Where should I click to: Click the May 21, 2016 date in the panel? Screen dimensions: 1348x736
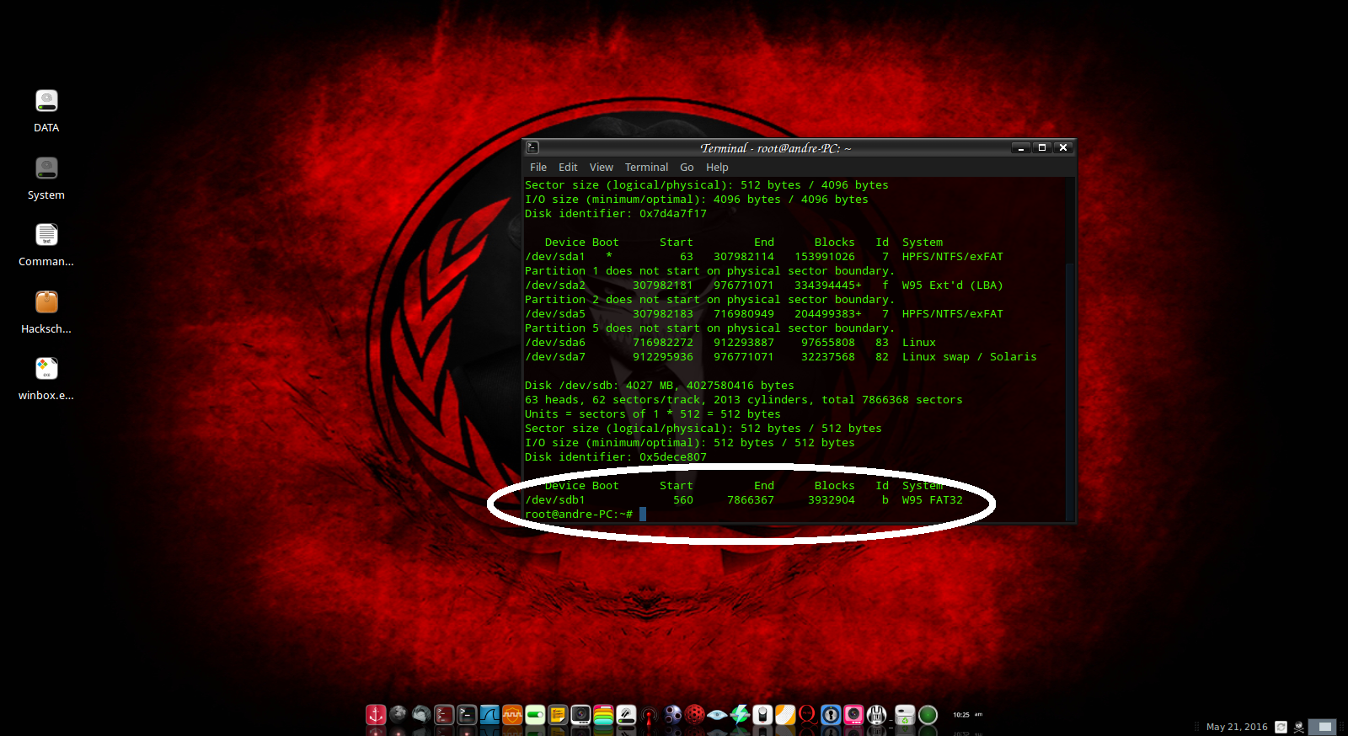[x=1237, y=727]
